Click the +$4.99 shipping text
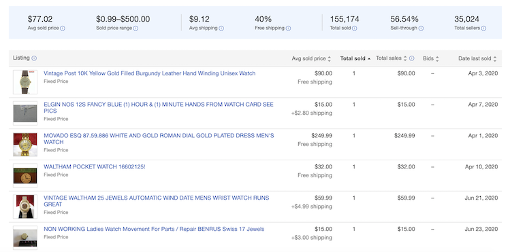The width and height of the screenshot is (510, 252). pos(312,206)
